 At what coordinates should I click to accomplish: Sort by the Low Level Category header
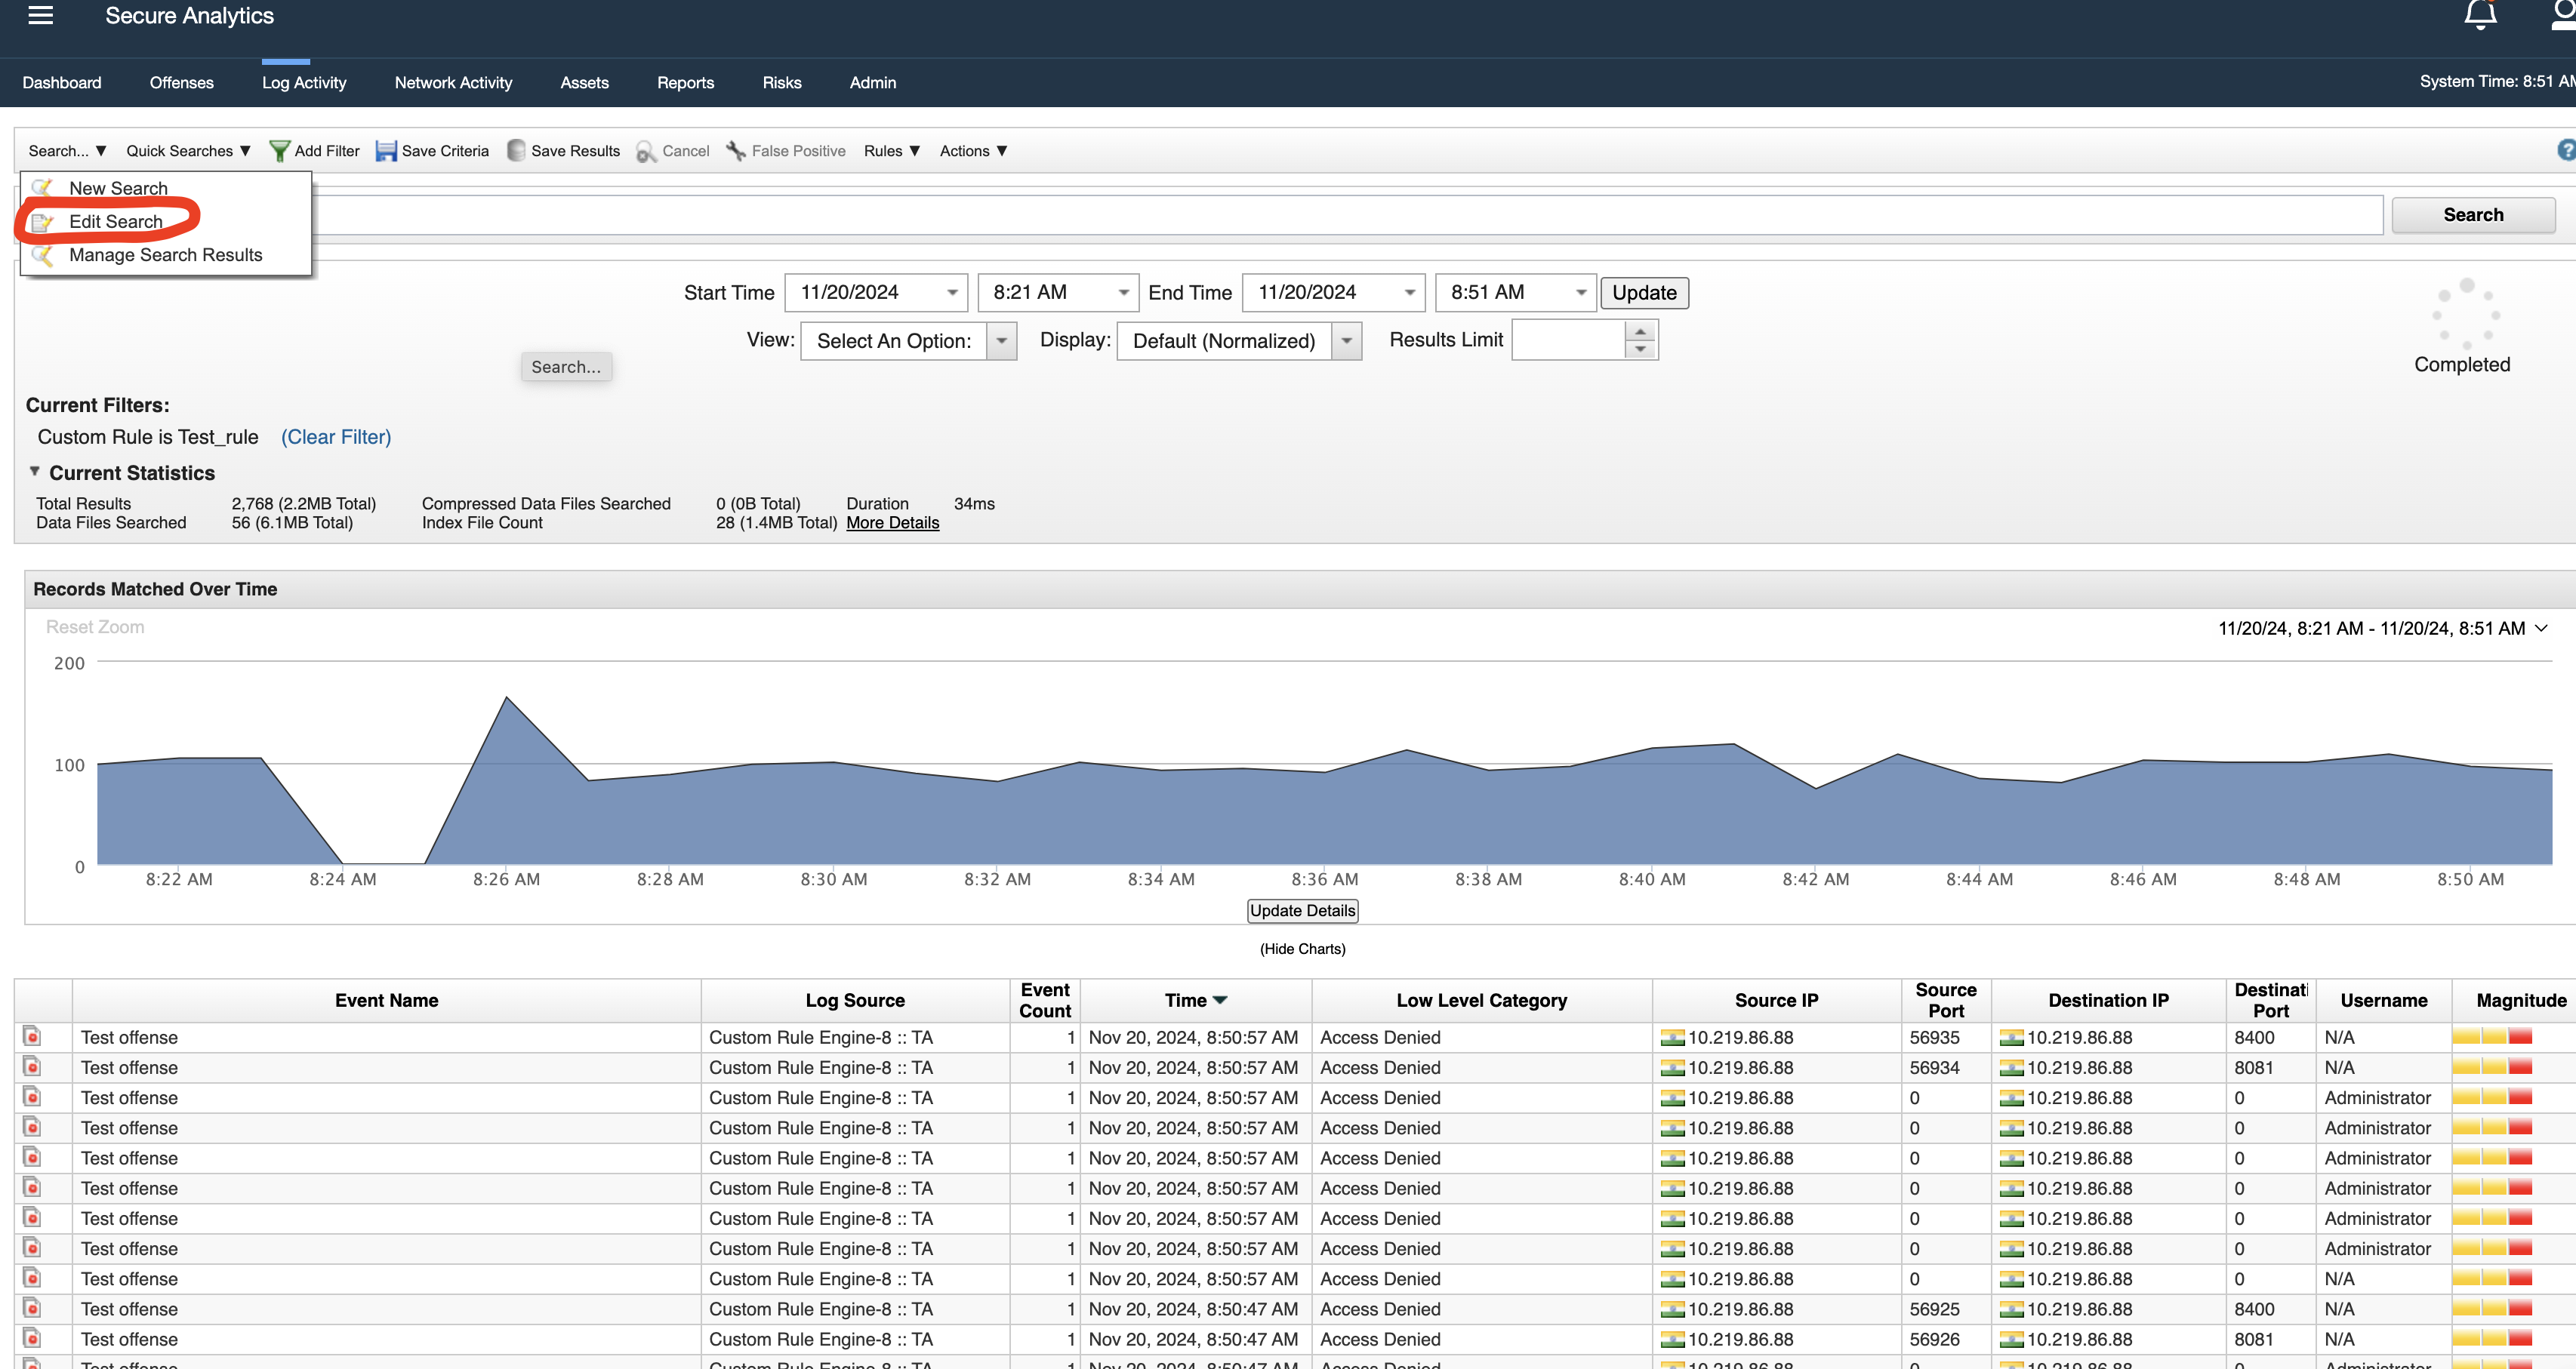(1481, 1000)
